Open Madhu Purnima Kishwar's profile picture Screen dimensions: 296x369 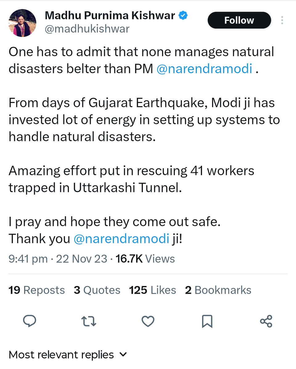point(22,23)
